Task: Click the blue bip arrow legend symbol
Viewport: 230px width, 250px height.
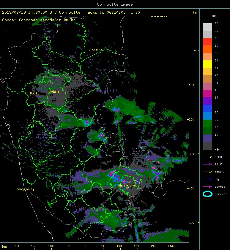Action: pyautogui.click(x=207, y=179)
